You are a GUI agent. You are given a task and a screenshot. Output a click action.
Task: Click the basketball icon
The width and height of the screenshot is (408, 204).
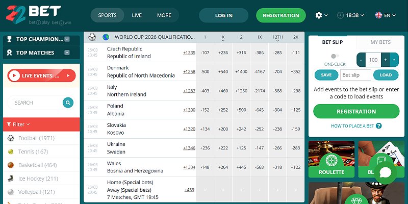point(11,165)
